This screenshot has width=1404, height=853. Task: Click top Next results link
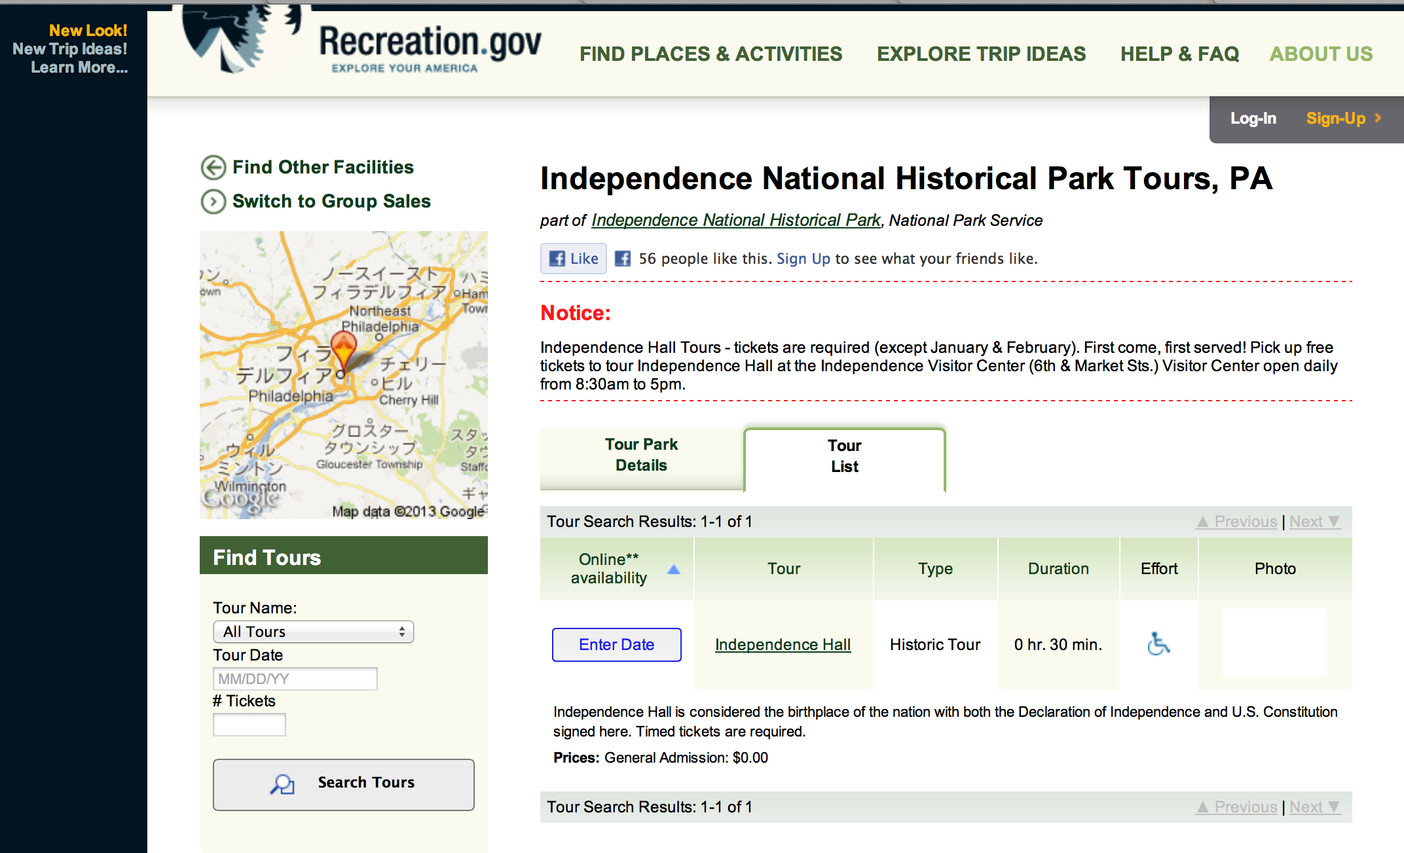1315,522
